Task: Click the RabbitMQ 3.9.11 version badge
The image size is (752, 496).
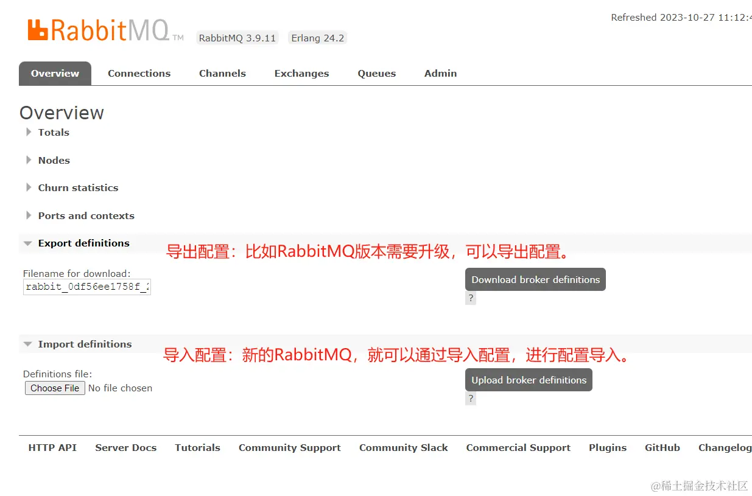Action: 237,38
